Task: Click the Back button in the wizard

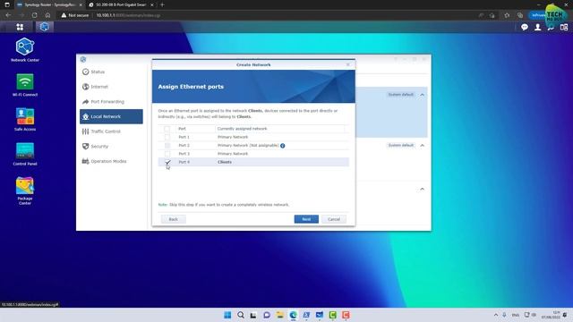Action: tap(173, 219)
